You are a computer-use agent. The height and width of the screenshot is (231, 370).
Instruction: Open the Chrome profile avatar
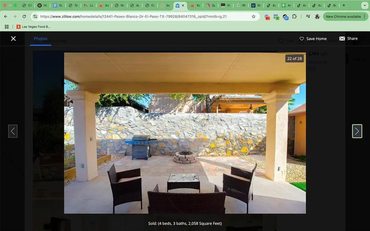click(318, 17)
